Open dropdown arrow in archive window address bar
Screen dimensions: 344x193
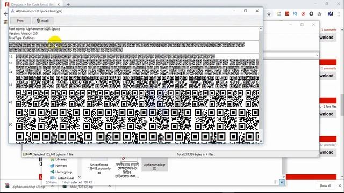317,55
